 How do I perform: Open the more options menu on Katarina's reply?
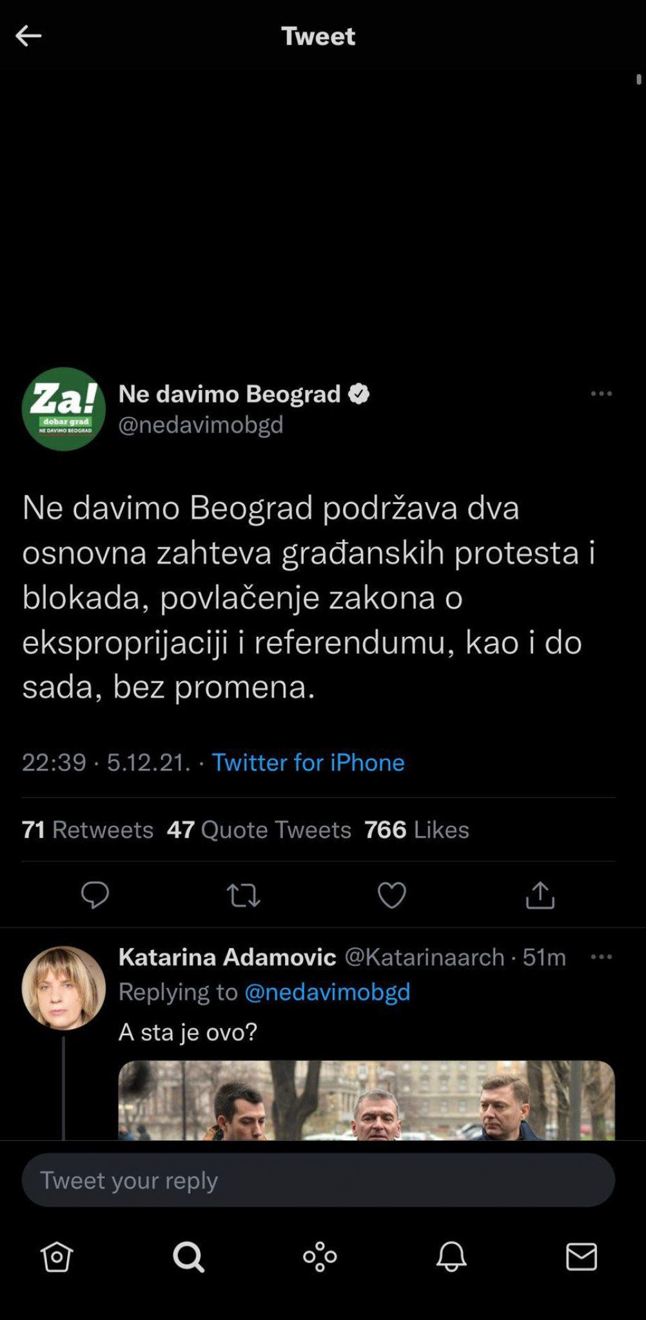coord(601,958)
